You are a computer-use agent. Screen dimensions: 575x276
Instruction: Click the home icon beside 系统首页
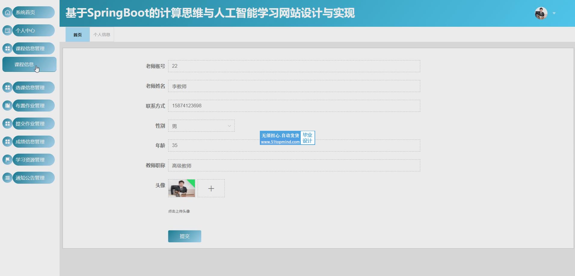[8, 12]
